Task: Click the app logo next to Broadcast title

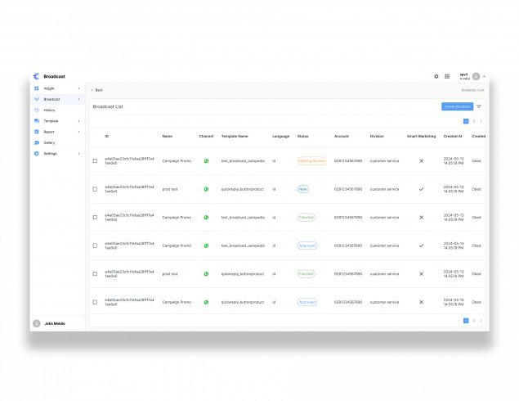Action: 36,76
